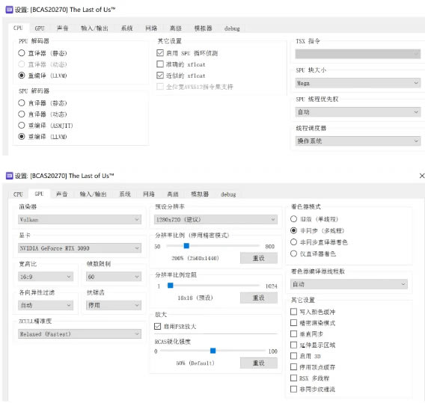Select 仅直译器着色 shader mode
This screenshot has height=403, width=425.
[293, 253]
